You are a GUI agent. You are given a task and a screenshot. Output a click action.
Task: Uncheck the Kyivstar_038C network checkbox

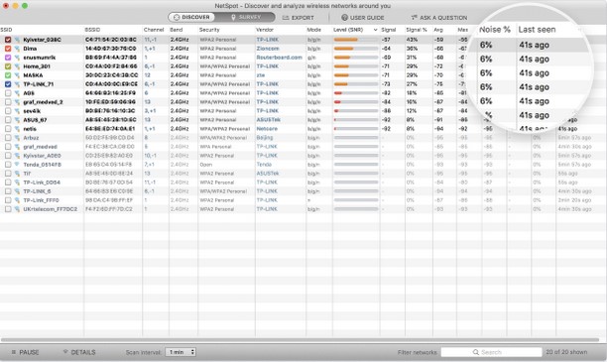(8, 40)
